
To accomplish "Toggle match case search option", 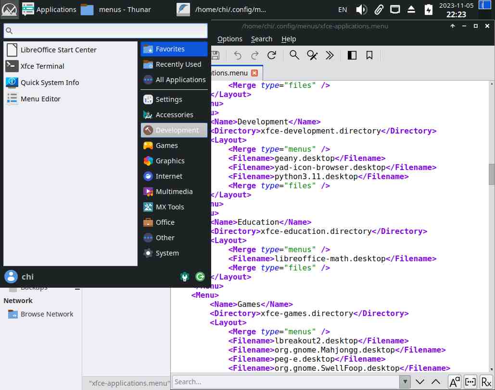I will (454, 382).
